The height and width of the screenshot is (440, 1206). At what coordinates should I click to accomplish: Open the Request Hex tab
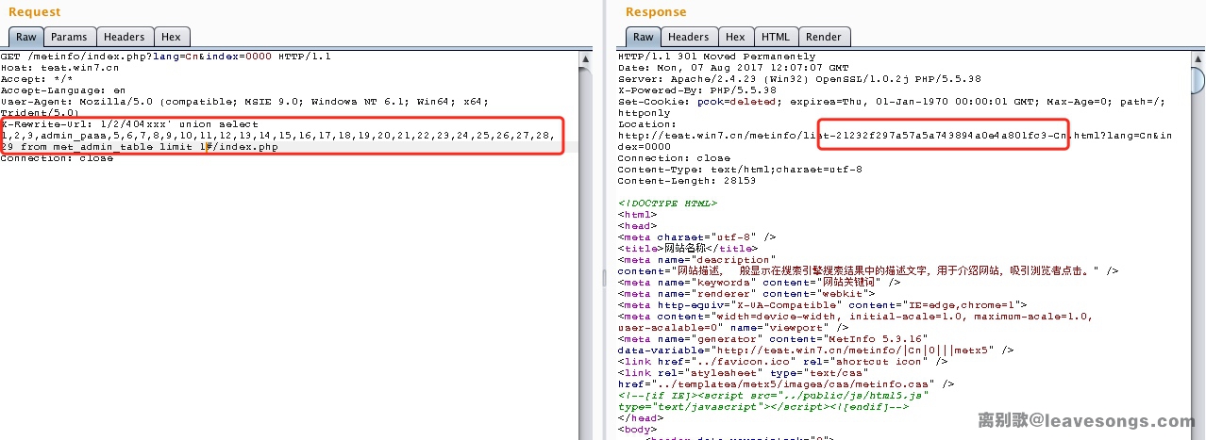point(171,37)
